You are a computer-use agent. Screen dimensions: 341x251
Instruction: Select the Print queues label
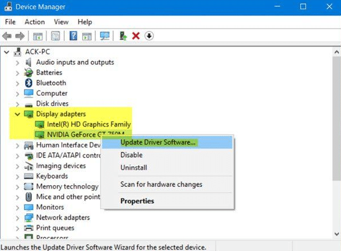point(55,228)
